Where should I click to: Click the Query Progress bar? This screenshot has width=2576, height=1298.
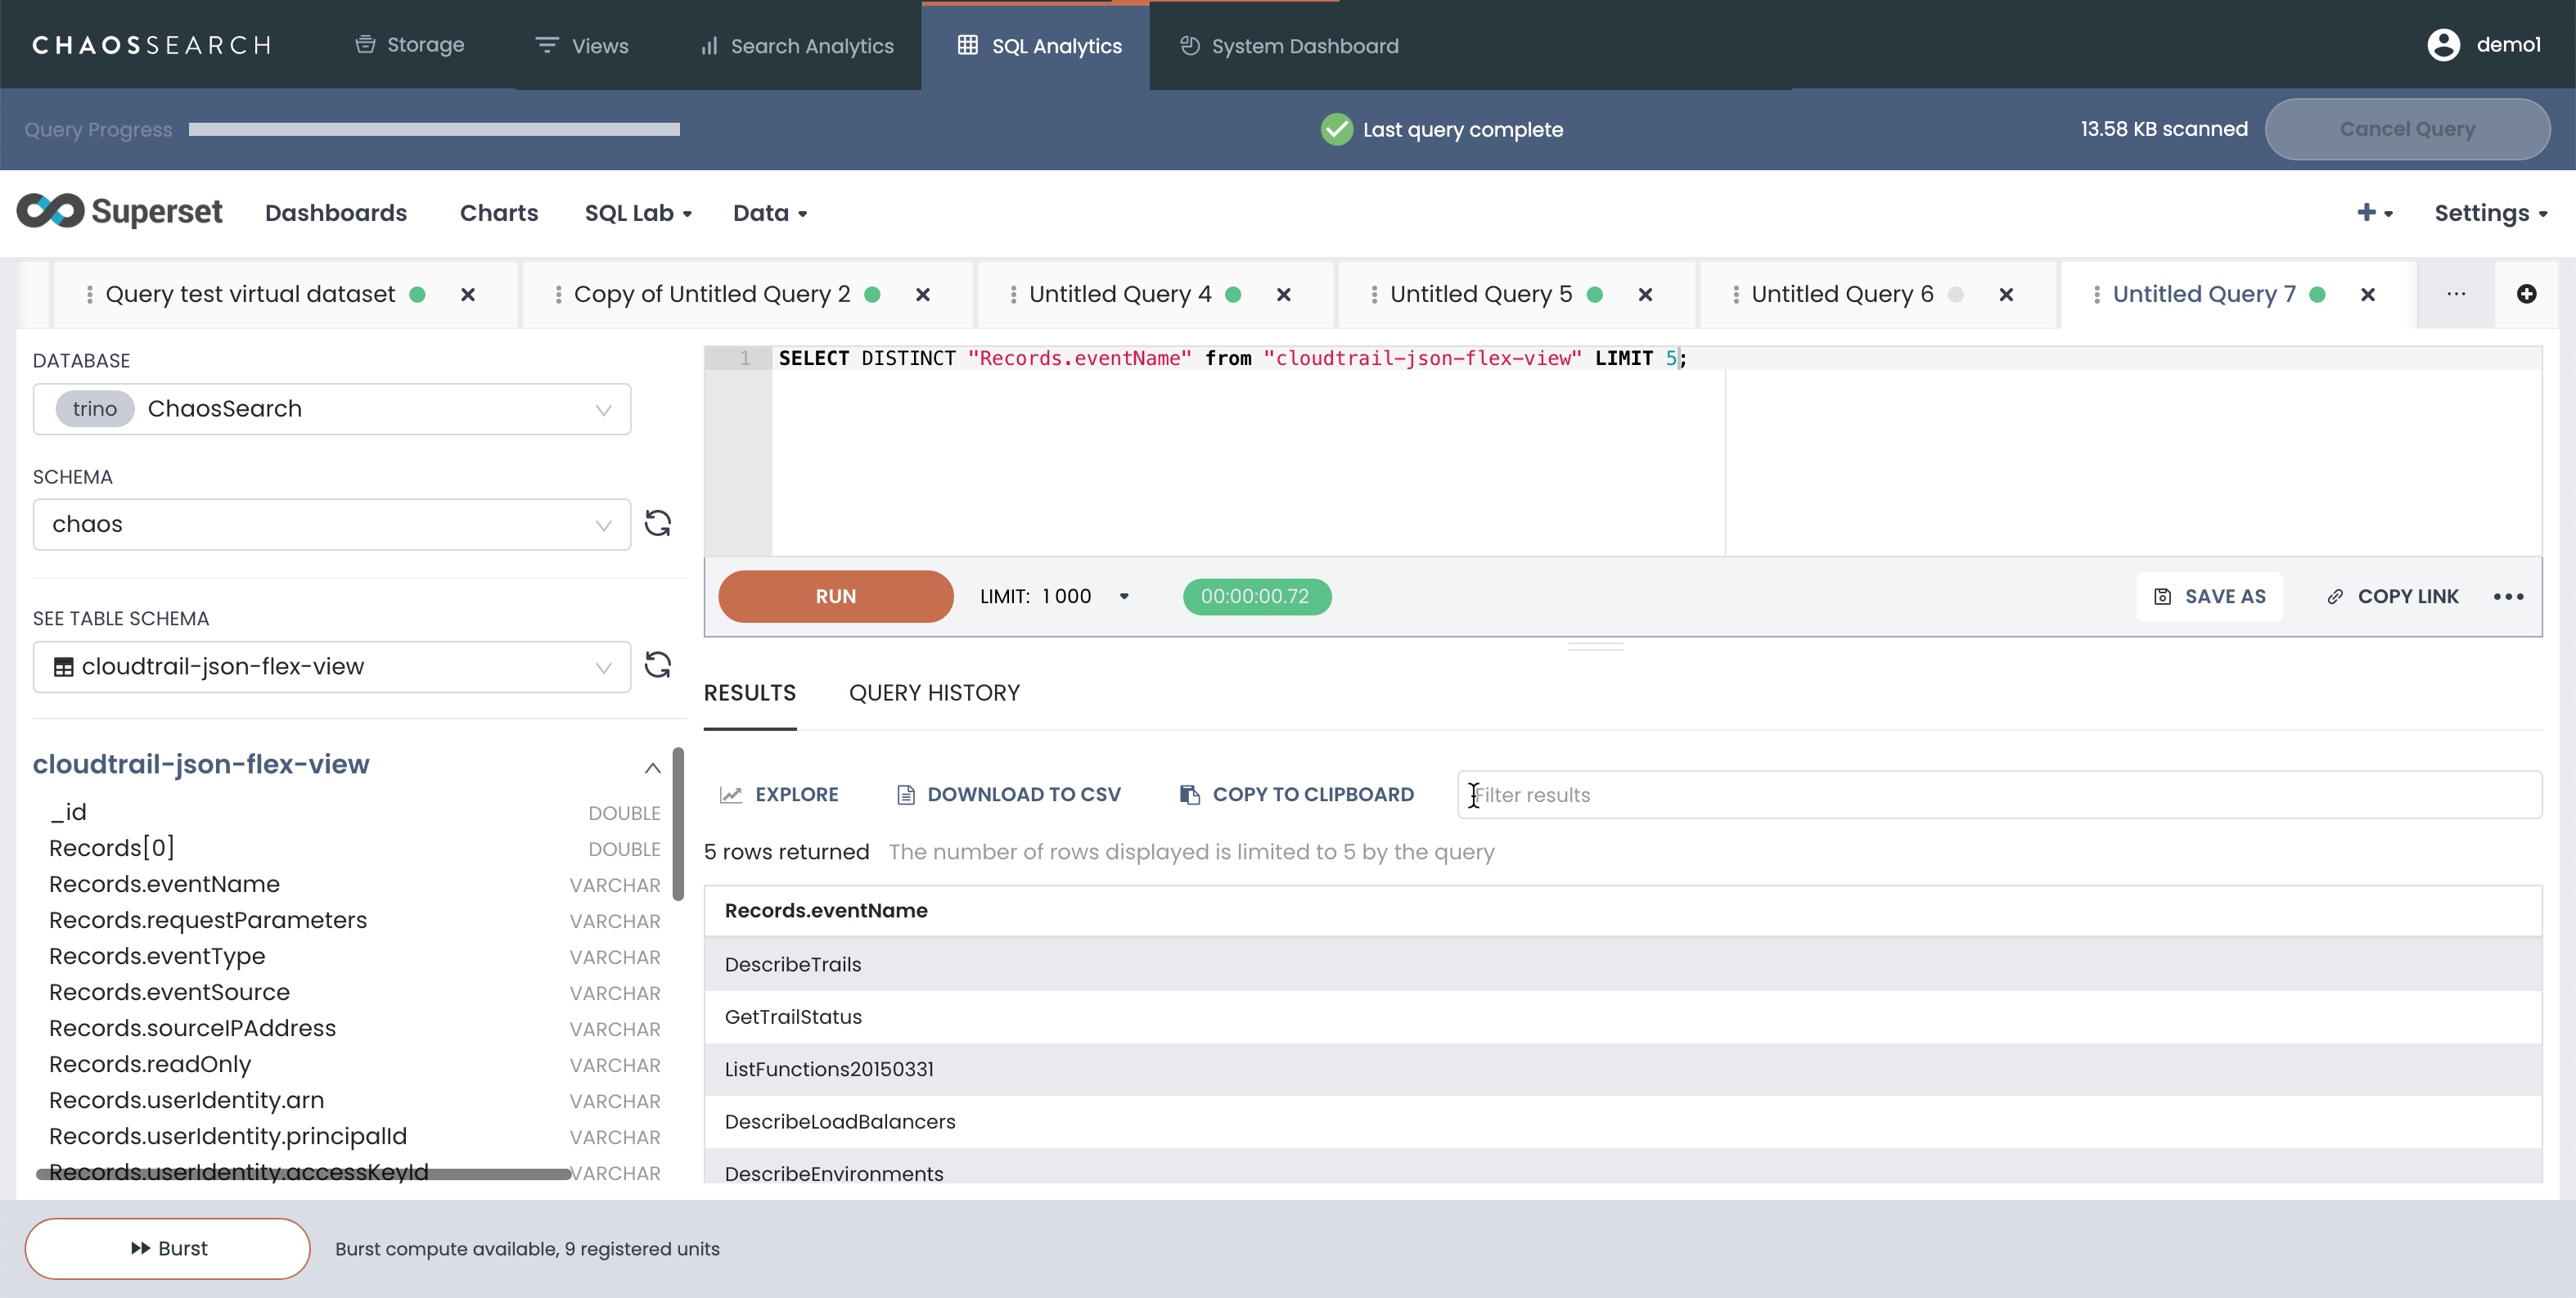[x=434, y=129]
